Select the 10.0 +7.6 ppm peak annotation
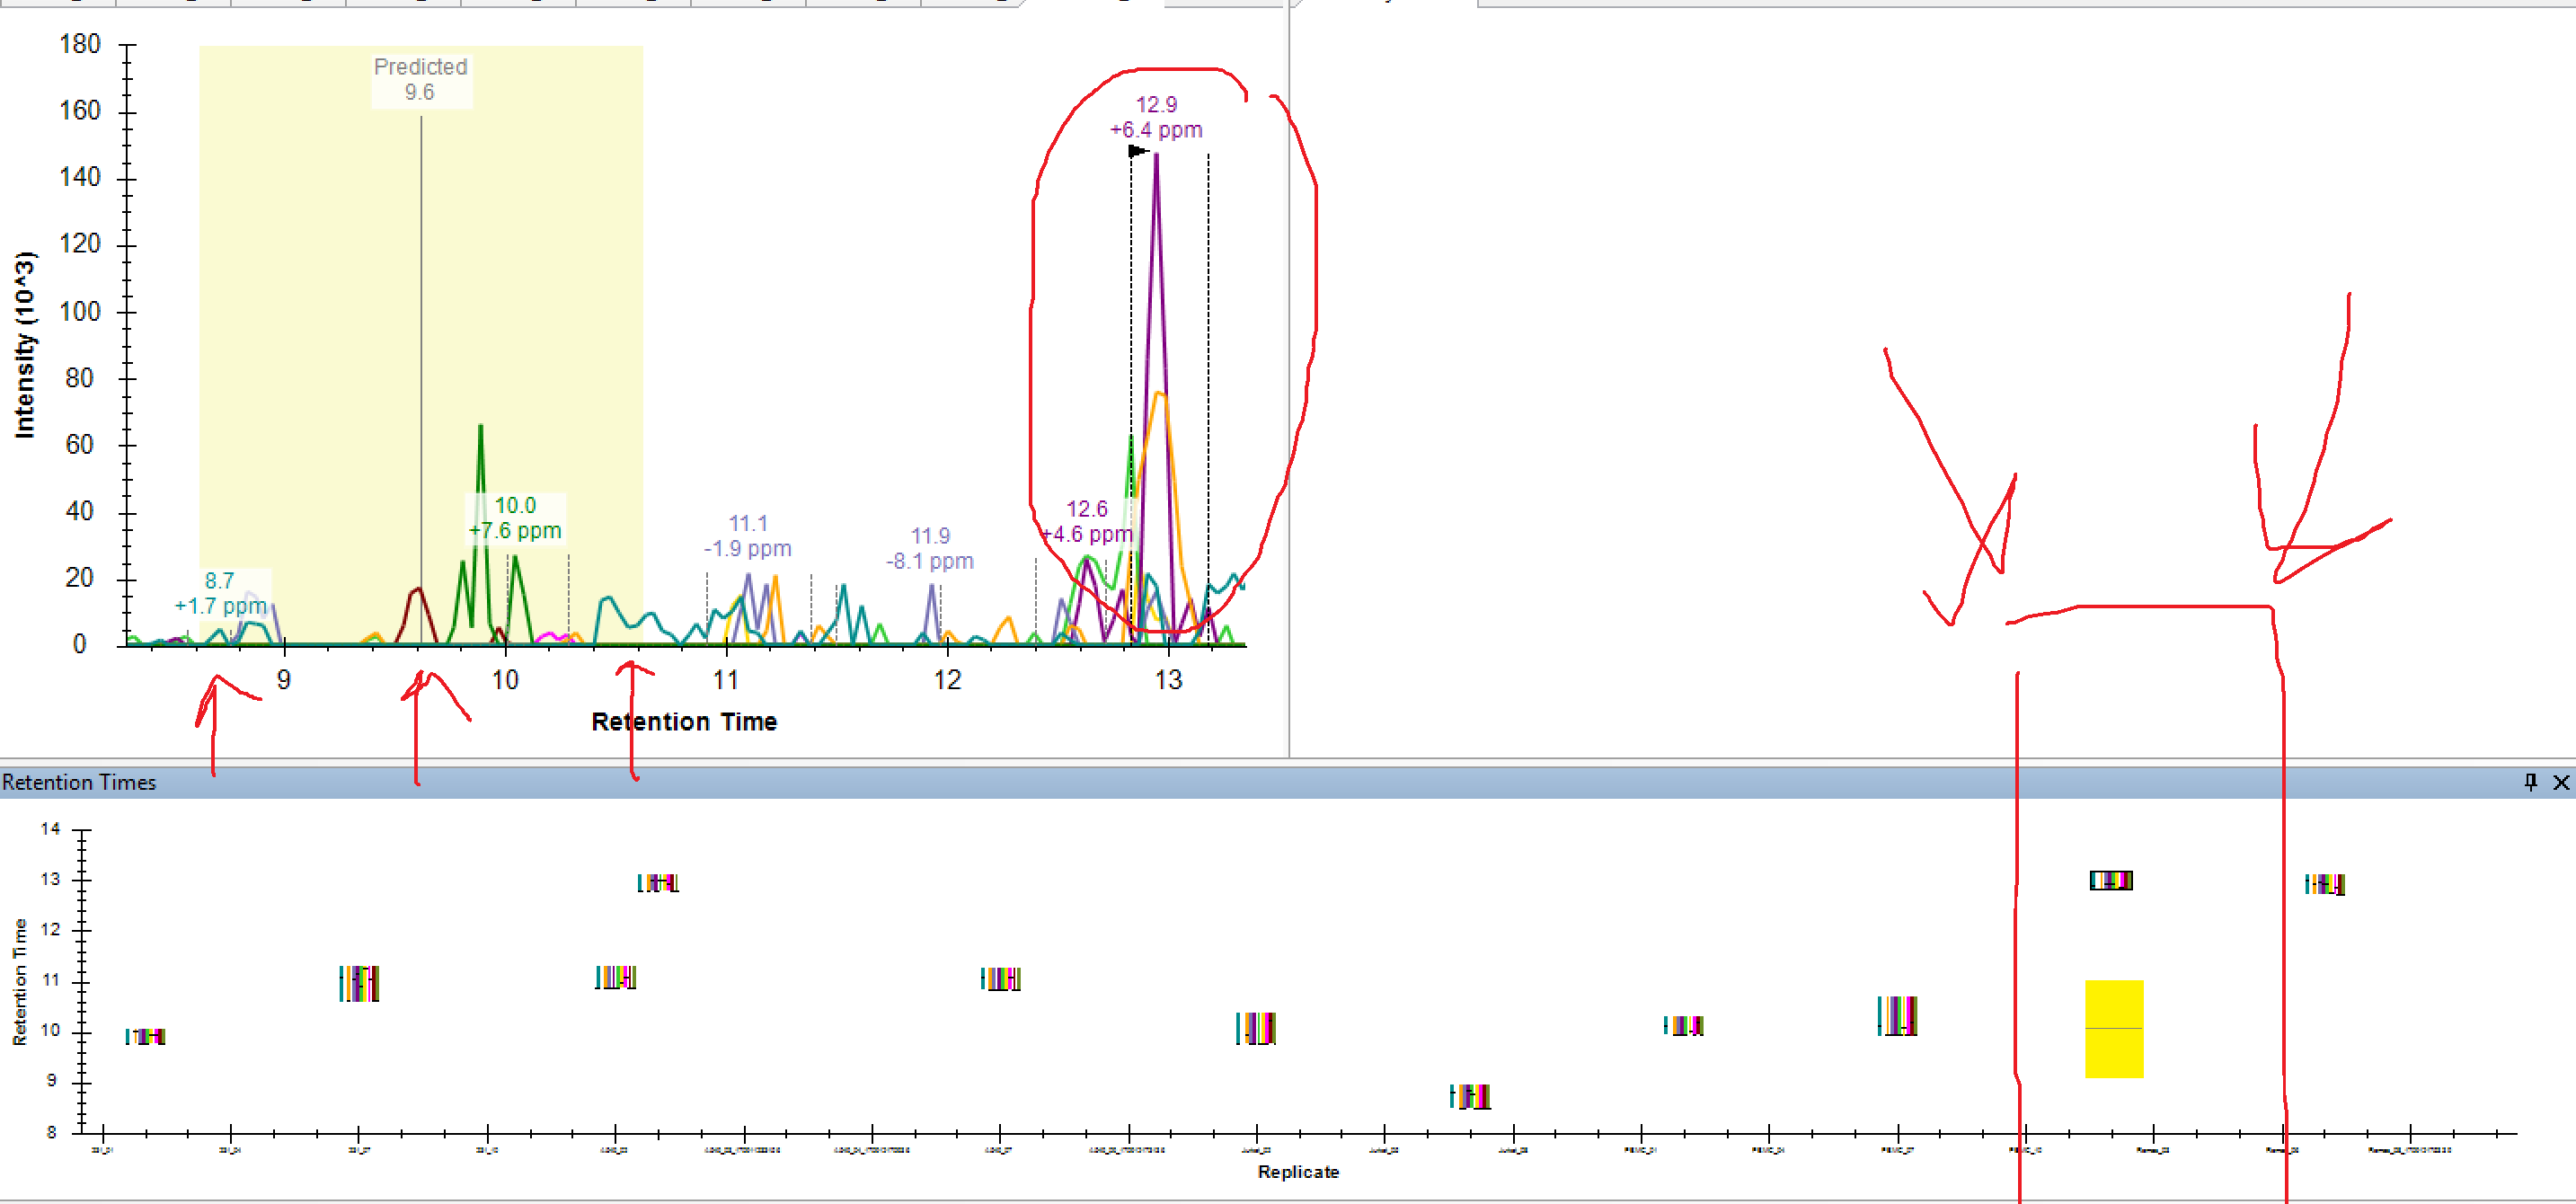This screenshot has height=1204, width=2576. 515,518
